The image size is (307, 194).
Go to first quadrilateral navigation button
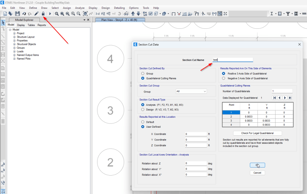tap(274, 98)
